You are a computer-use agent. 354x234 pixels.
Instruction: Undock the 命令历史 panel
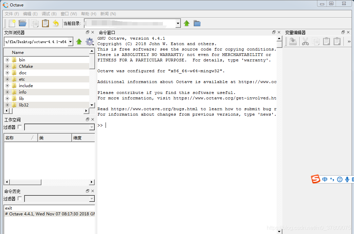[88, 191]
